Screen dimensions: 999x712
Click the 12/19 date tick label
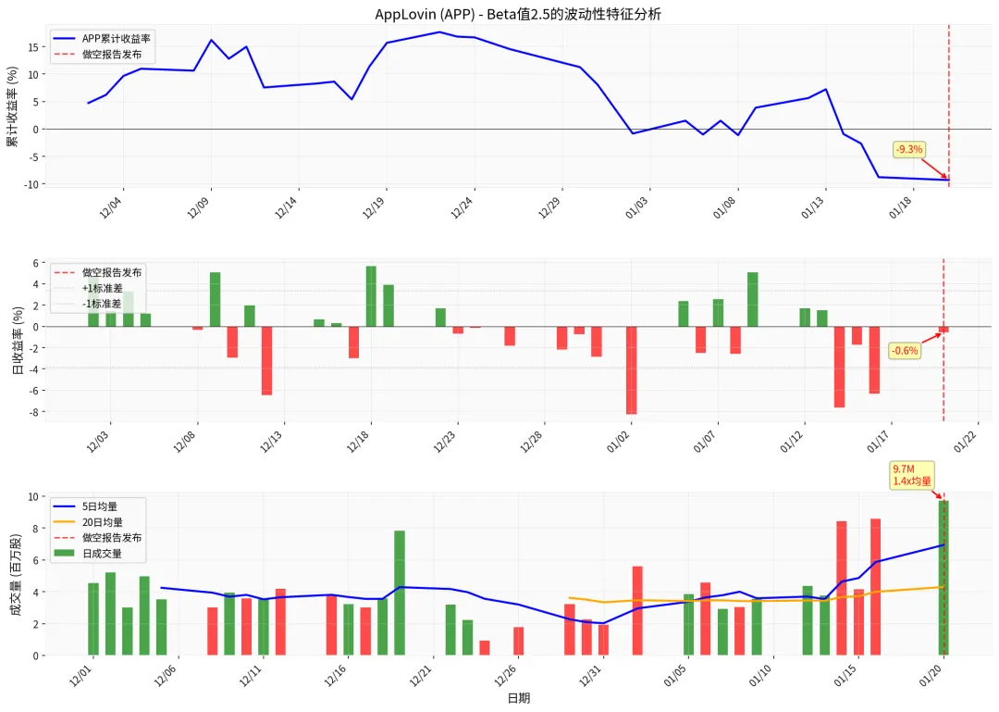pyautogui.click(x=374, y=208)
